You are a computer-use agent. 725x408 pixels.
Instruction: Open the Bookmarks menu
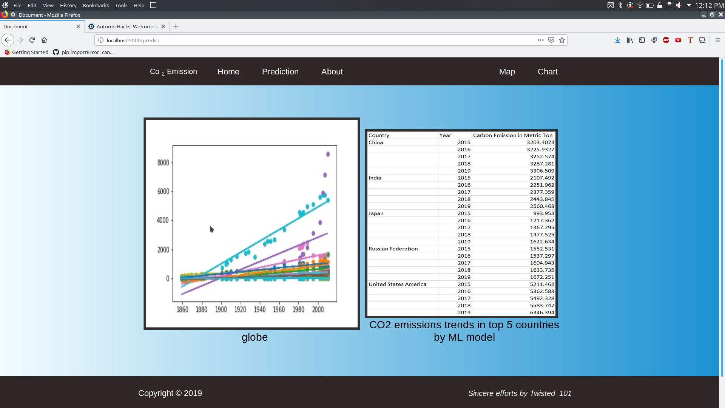coord(96,5)
